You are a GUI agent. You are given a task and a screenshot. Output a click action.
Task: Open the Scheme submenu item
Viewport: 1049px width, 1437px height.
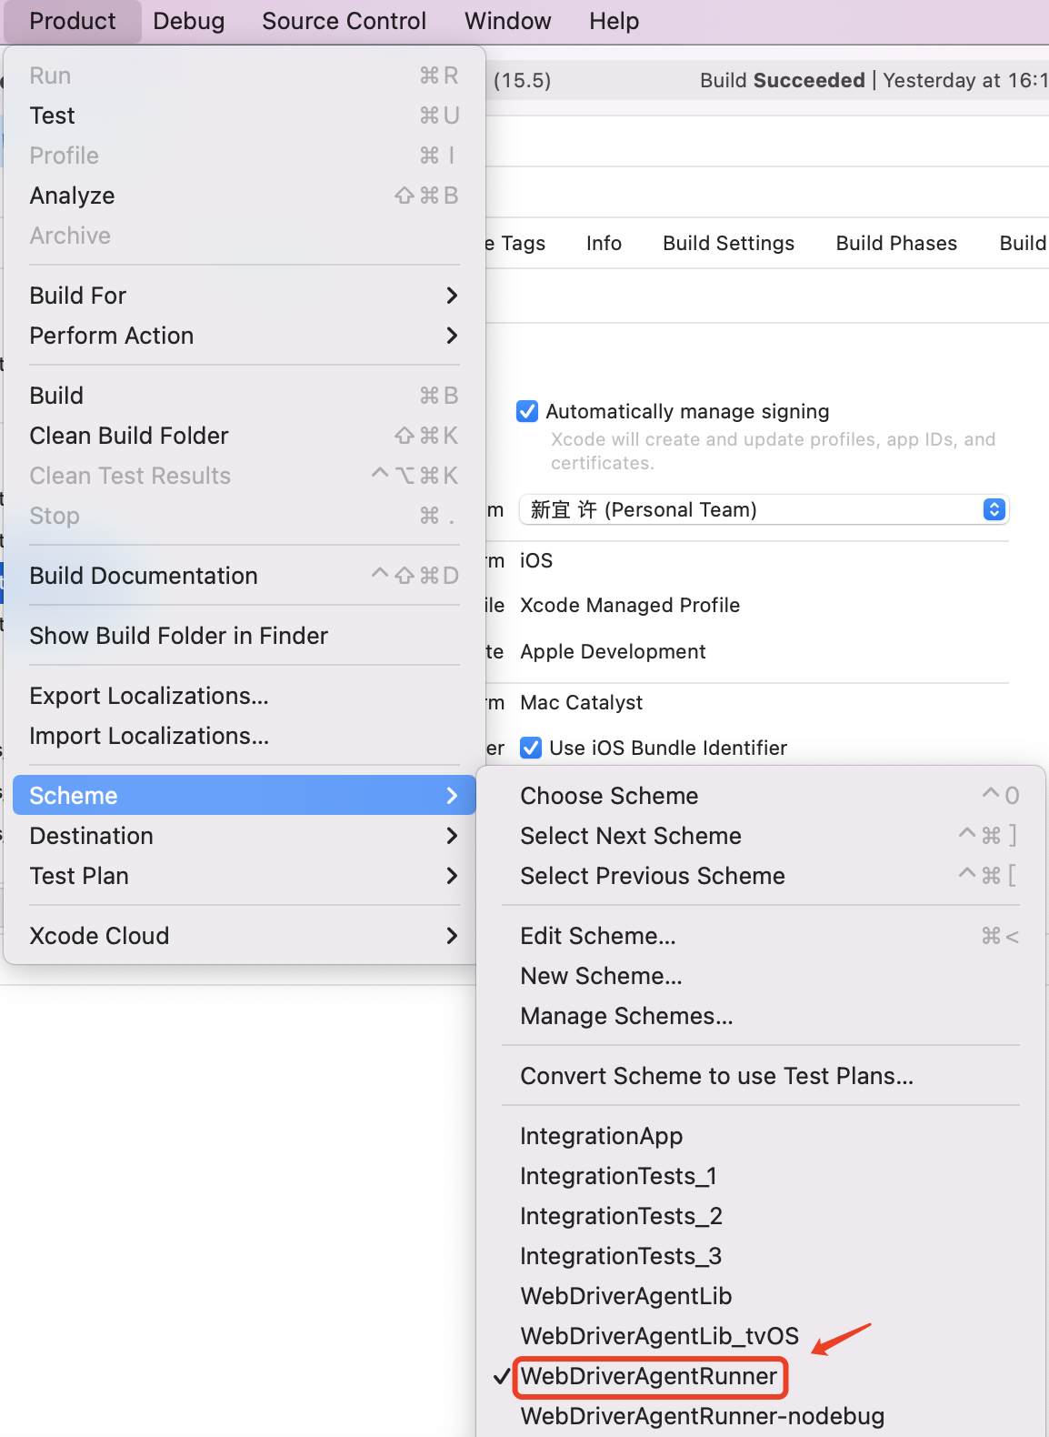[245, 796]
